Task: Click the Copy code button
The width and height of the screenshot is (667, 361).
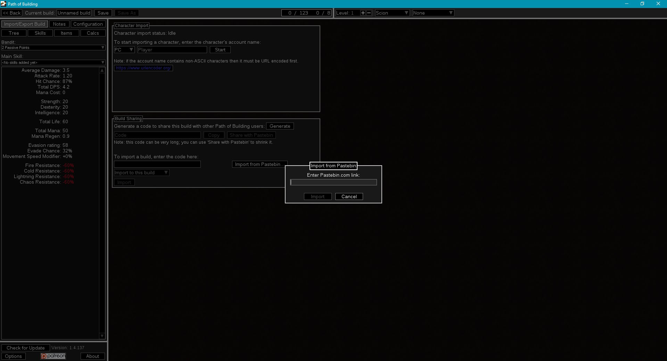Action: coord(214,135)
